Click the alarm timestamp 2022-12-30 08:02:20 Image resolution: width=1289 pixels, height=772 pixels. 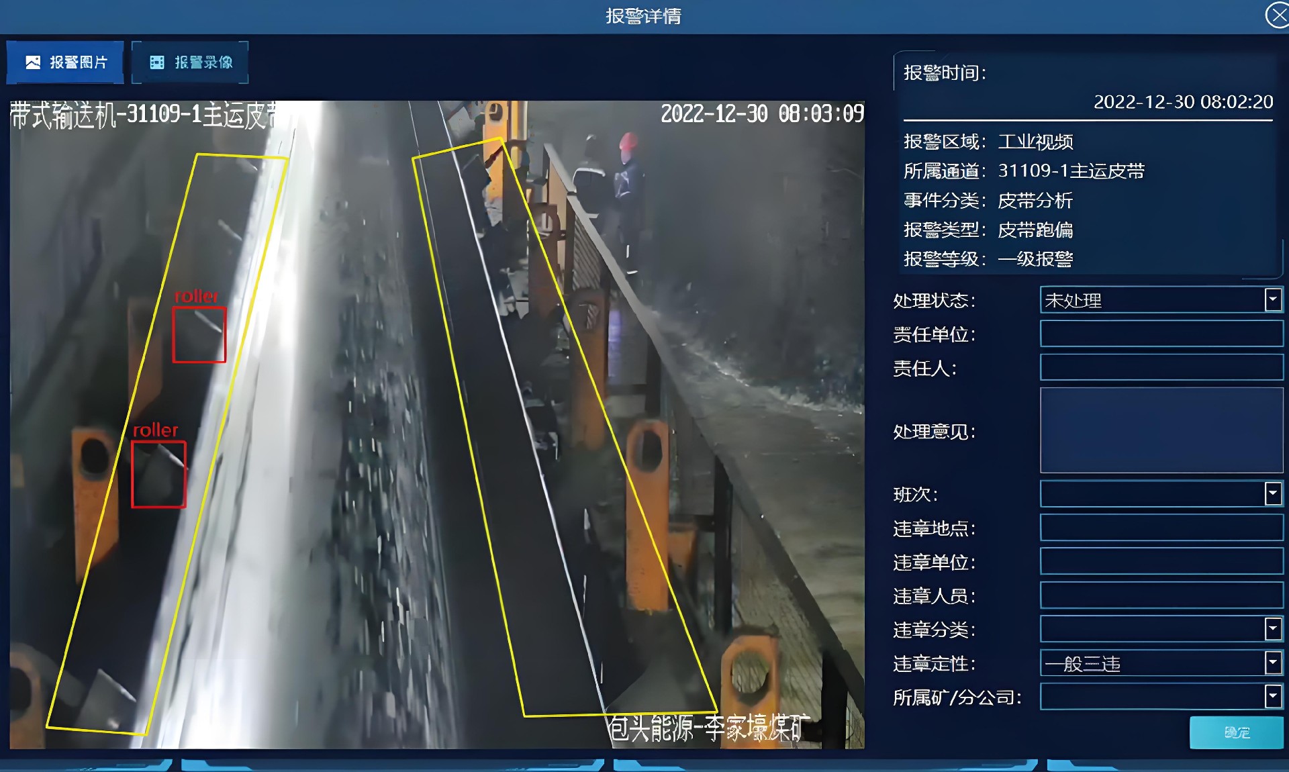click(1183, 102)
